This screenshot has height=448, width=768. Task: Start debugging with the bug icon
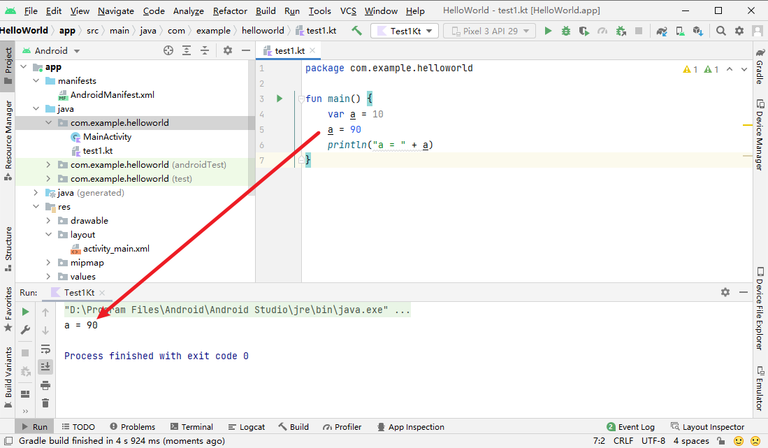(566, 31)
